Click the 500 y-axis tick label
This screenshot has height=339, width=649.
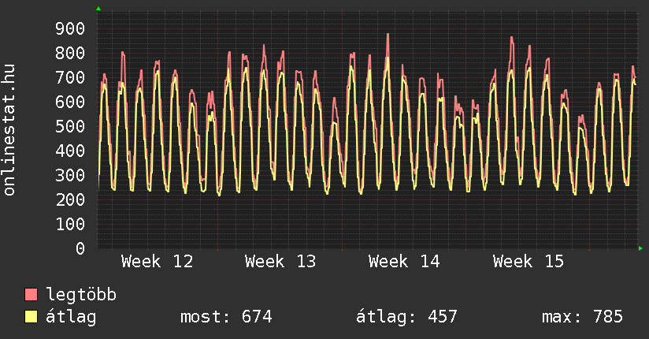[x=69, y=127]
